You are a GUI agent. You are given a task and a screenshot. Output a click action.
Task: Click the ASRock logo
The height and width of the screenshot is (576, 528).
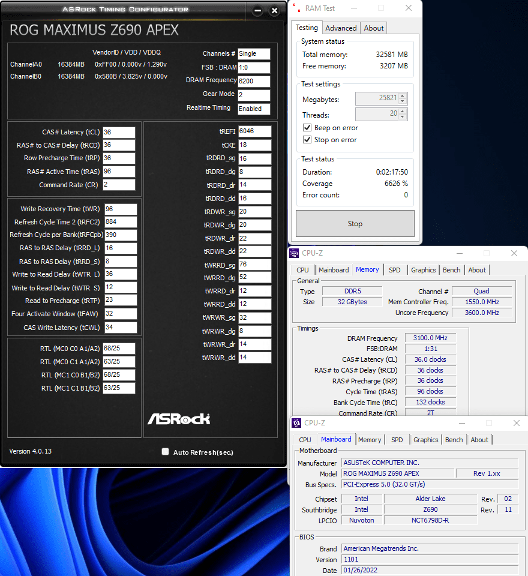[x=179, y=419]
